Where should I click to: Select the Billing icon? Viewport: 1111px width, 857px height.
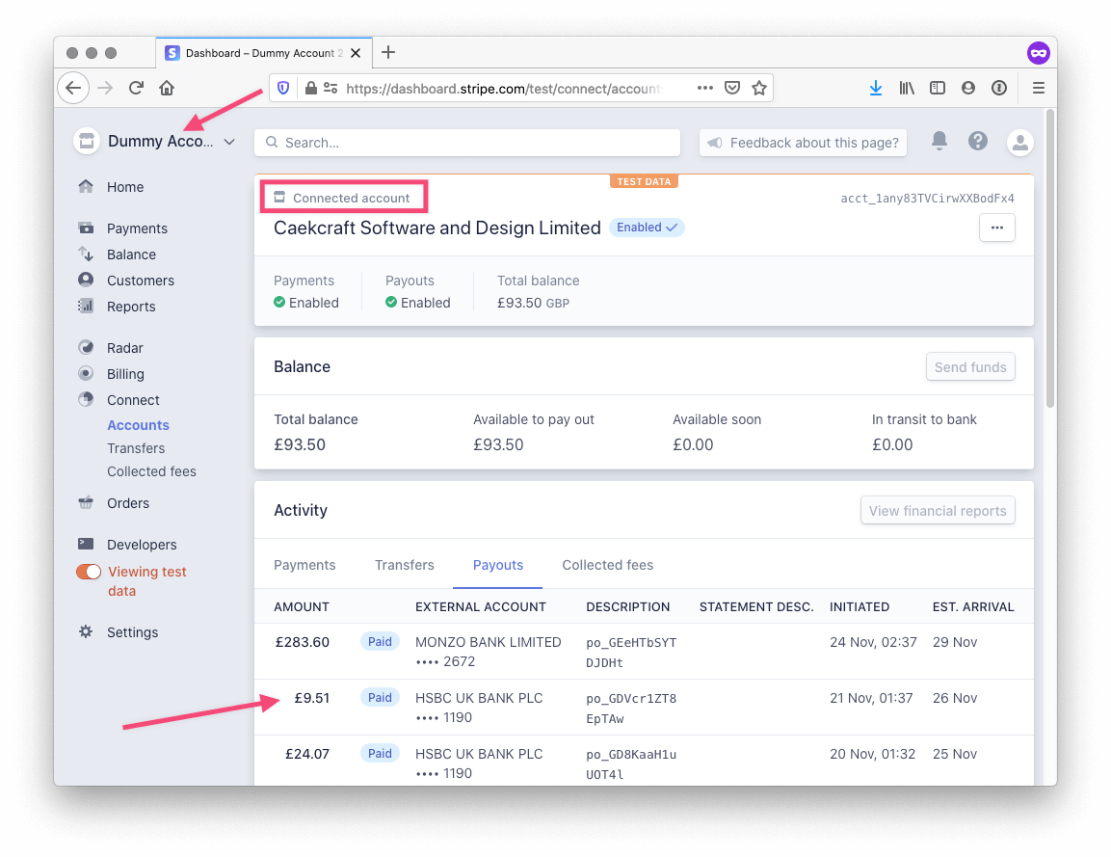[87, 373]
